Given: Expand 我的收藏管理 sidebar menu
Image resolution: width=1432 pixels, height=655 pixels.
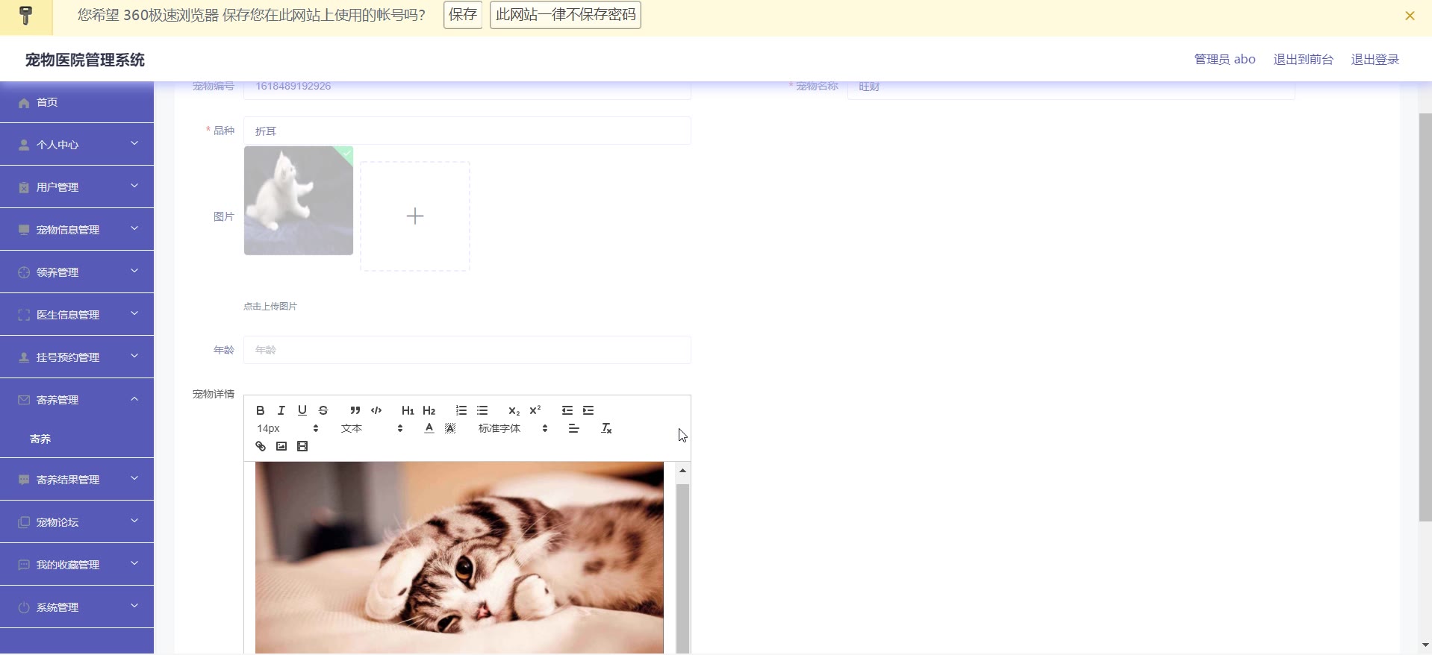Looking at the screenshot, I should coord(77,565).
